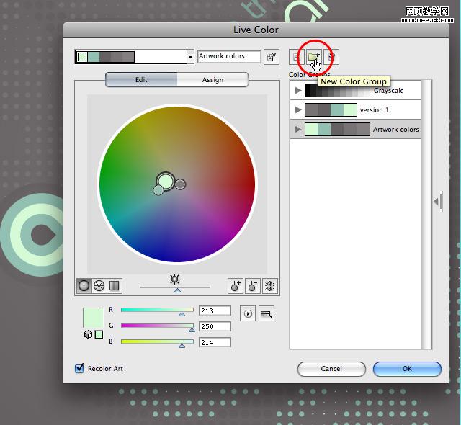Adjust the R color slider handle
The height and width of the screenshot is (425, 461).
click(182, 314)
